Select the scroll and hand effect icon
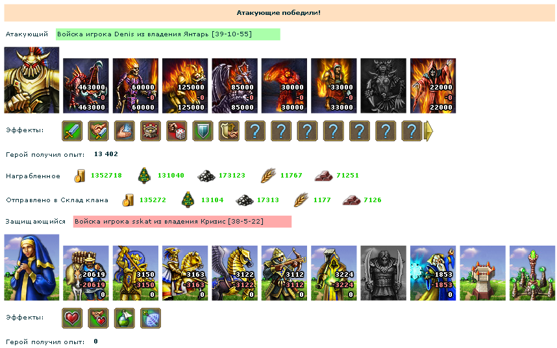The image size is (557, 348). pos(229,131)
